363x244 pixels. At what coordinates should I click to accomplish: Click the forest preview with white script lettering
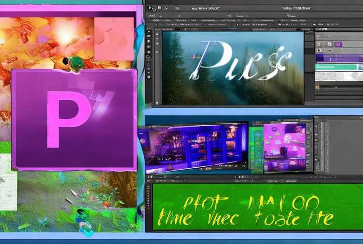click(x=233, y=68)
